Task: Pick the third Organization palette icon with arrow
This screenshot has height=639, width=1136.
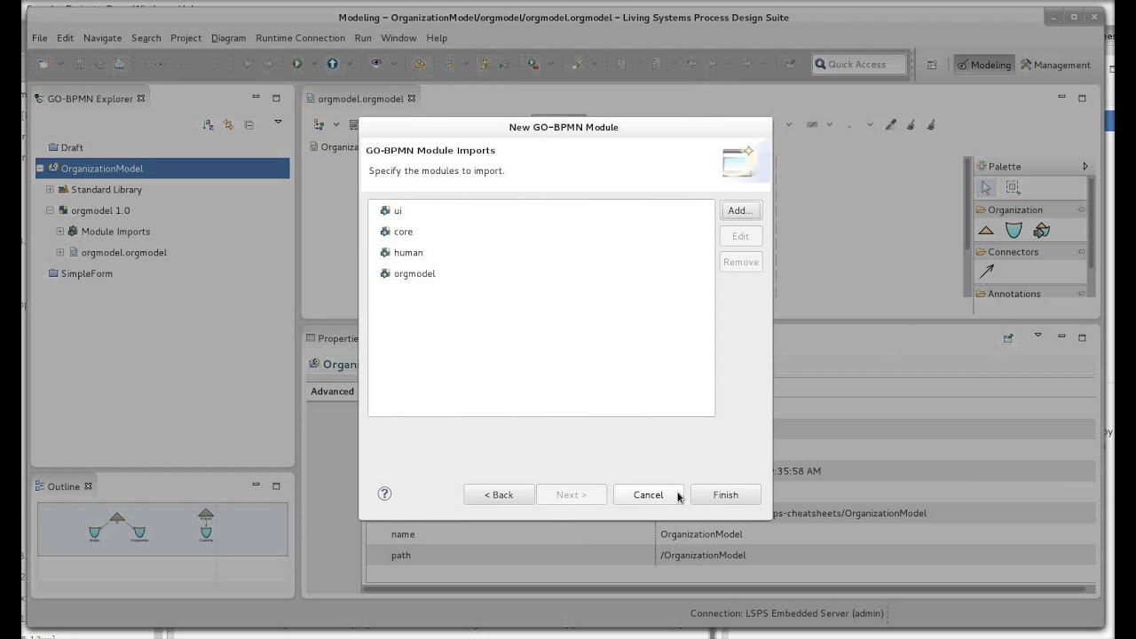Action: pyautogui.click(x=1042, y=231)
